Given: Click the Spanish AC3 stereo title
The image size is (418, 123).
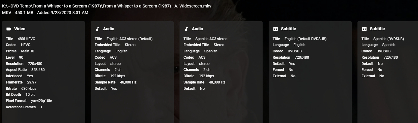Looking at the screenshot, I should pos(211,39).
